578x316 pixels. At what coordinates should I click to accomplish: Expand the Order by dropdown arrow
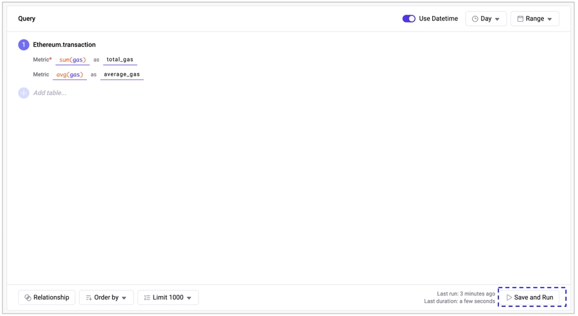(x=124, y=298)
